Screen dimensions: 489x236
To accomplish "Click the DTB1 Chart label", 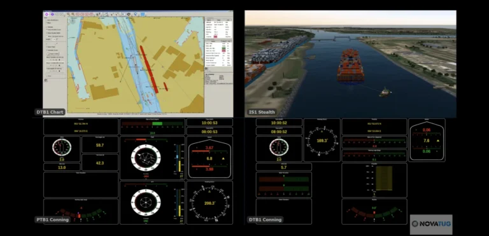I will tap(50, 112).
